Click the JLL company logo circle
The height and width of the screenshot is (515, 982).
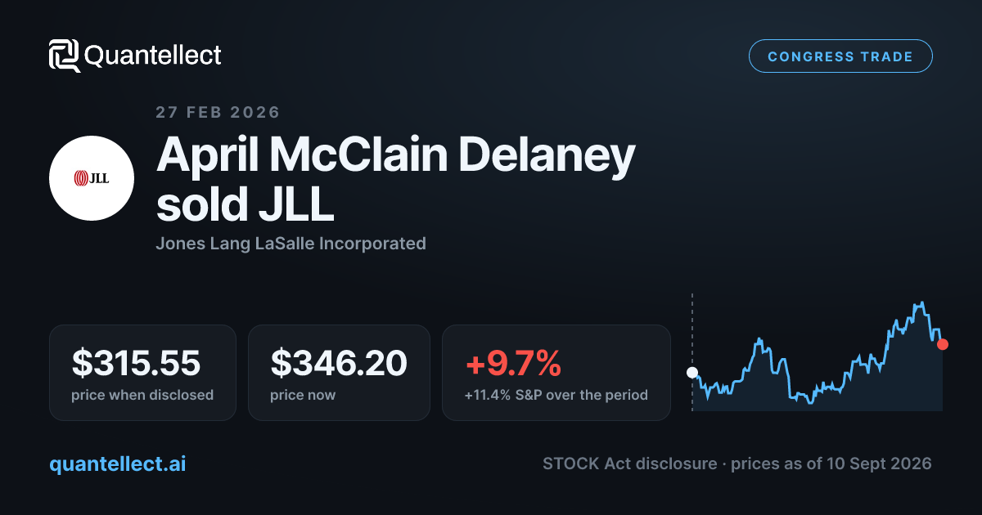point(92,178)
